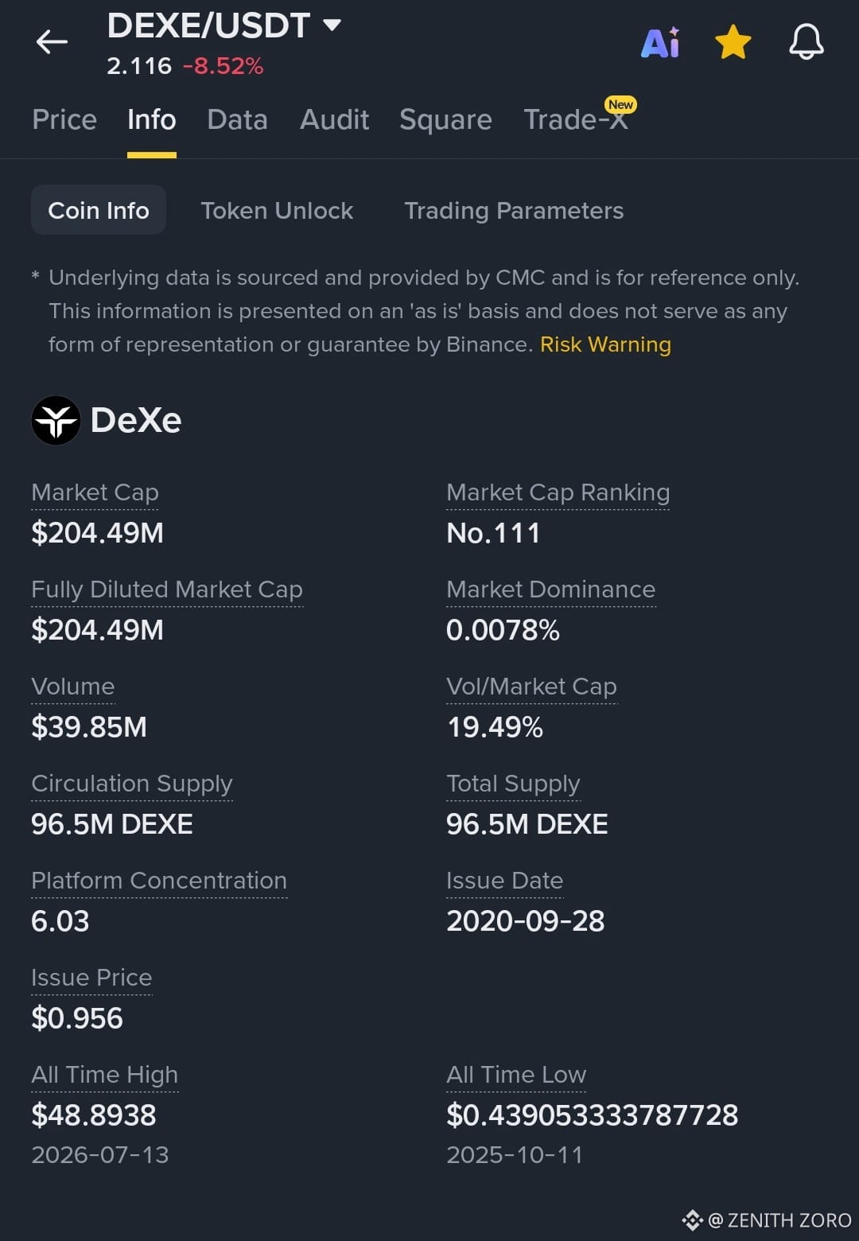Screen dimensions: 859x1241
Task: Open the AI assistant icon
Action: point(660,42)
